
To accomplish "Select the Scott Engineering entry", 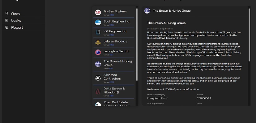I will coord(114,23).
